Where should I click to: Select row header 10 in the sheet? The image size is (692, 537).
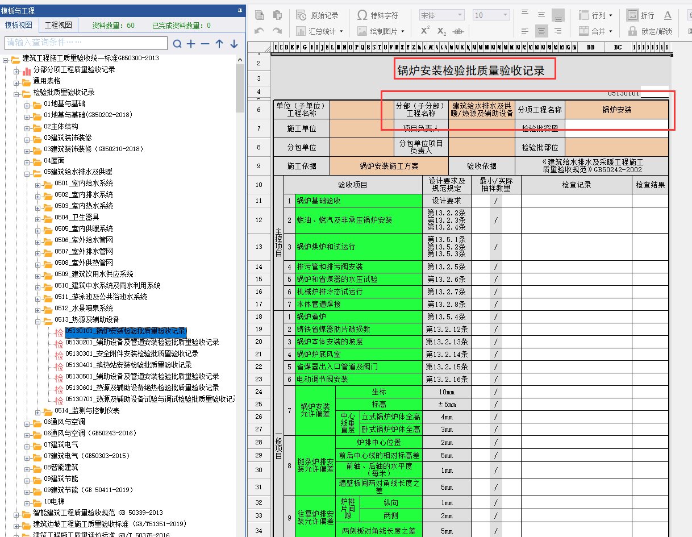tap(259, 185)
